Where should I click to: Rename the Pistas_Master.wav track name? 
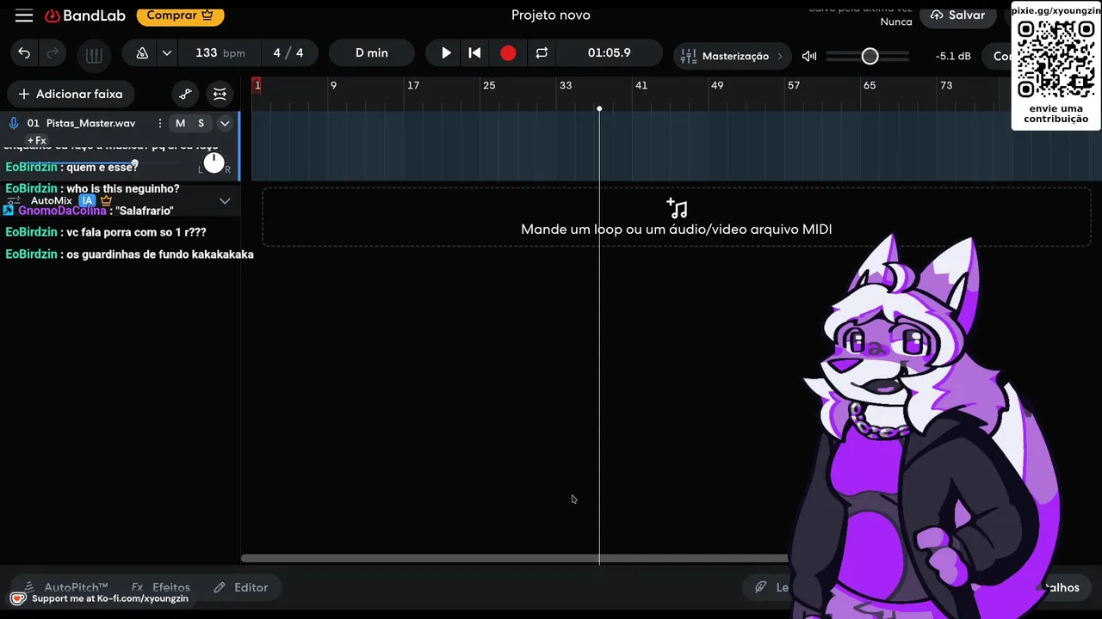pos(90,123)
